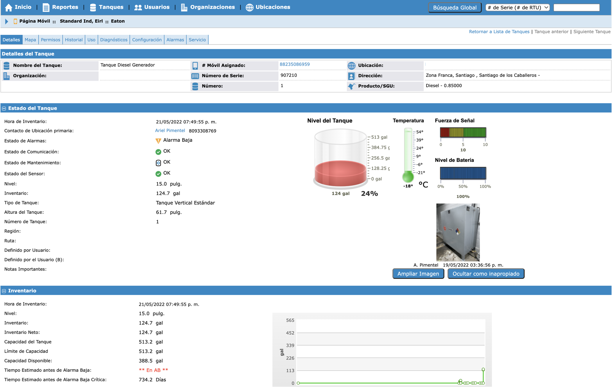Click the Organizaciones building icon

[x=184, y=7]
